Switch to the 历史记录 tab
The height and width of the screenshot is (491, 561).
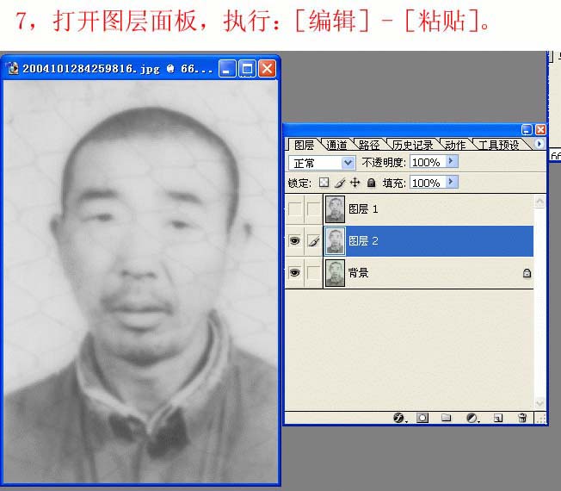(414, 145)
